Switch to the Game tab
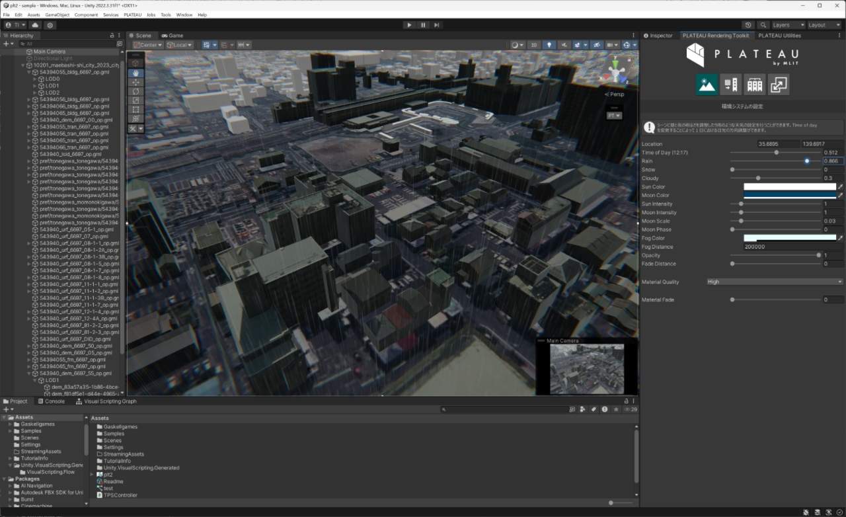The image size is (846, 517). [173, 36]
